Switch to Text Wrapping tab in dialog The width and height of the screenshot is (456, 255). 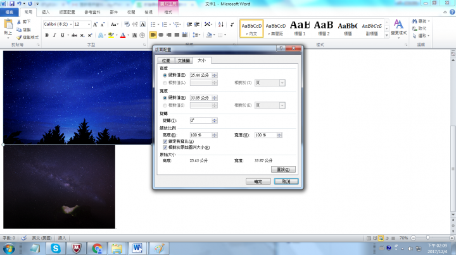[x=184, y=61]
